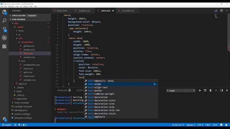Open the Search view in activity bar
The width and height of the screenshot is (230, 129).
point(4,20)
